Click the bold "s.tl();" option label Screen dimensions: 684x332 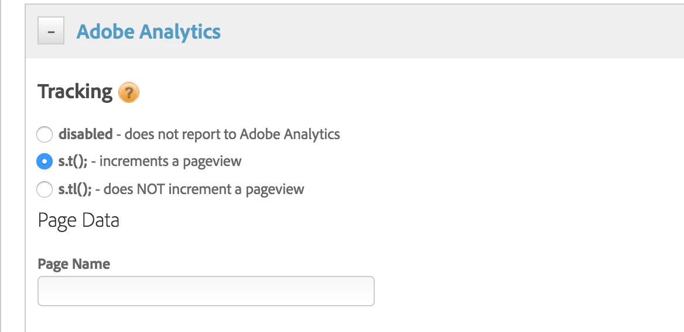75,189
